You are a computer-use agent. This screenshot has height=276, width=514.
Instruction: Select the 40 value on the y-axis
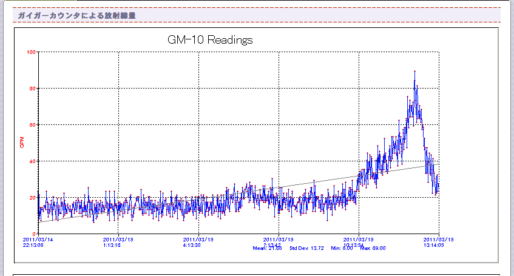pyautogui.click(x=33, y=161)
